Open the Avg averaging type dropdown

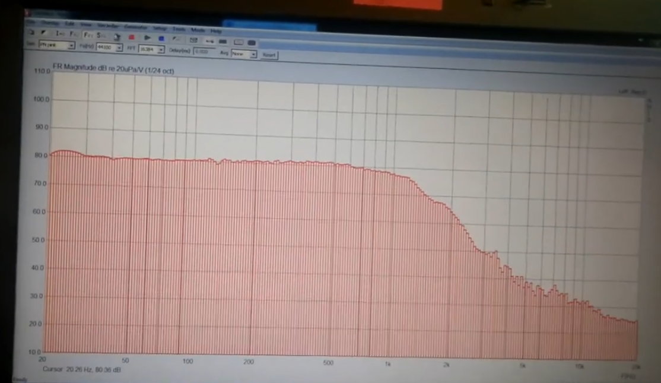(x=244, y=54)
